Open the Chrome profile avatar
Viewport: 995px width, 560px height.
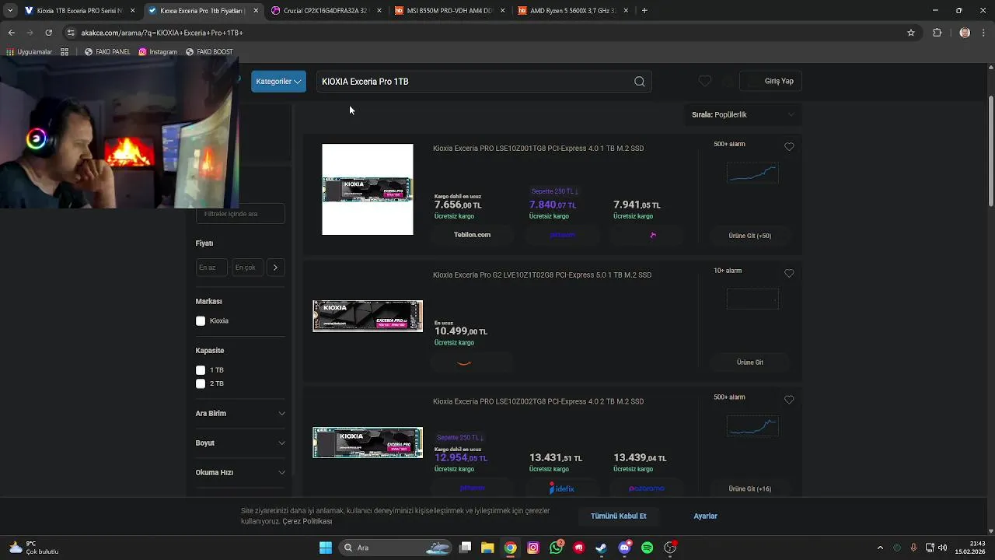(x=965, y=33)
